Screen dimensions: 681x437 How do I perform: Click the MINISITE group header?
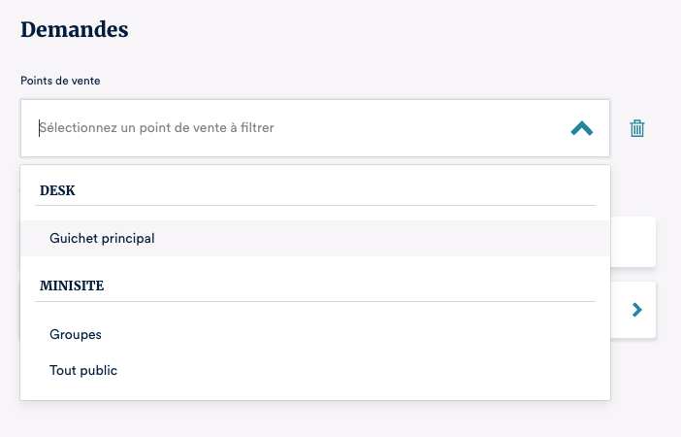pyautogui.click(x=71, y=286)
